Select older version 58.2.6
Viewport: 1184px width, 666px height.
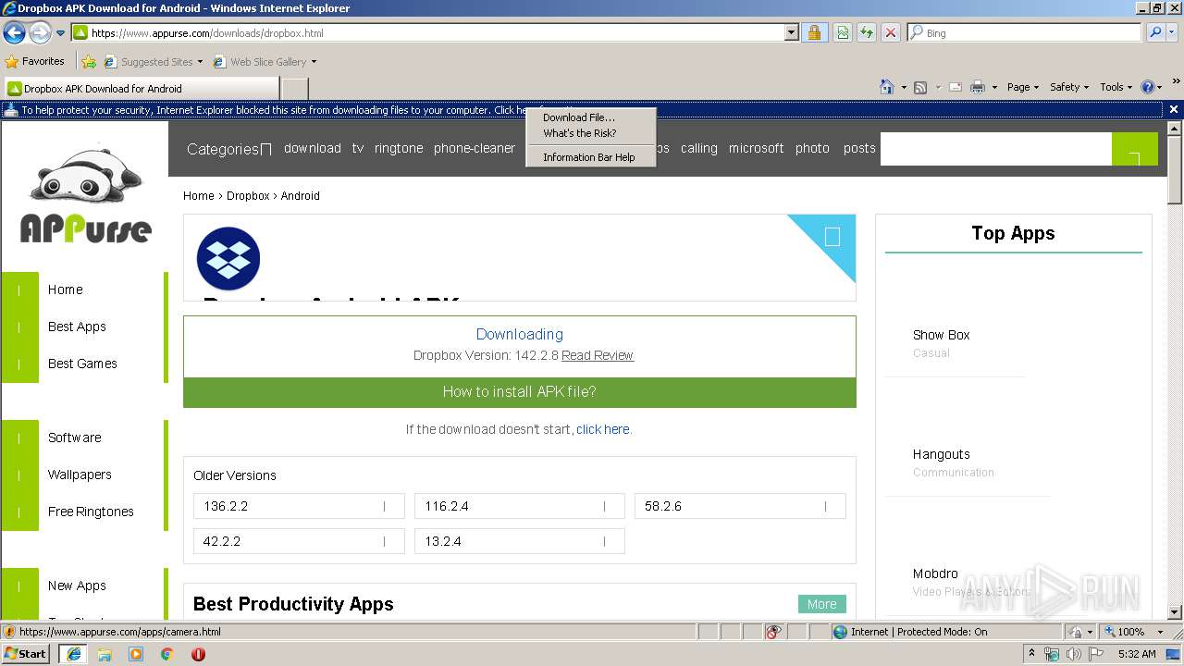coord(740,506)
